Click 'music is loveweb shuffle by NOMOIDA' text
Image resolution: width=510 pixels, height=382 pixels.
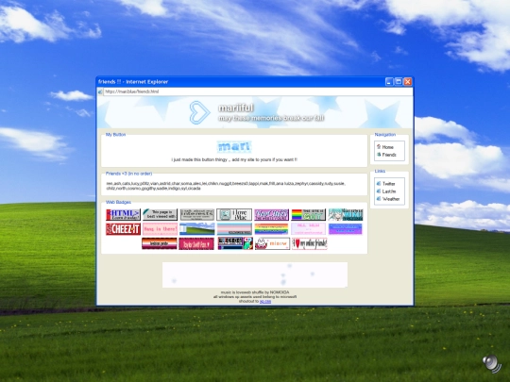tap(255, 292)
